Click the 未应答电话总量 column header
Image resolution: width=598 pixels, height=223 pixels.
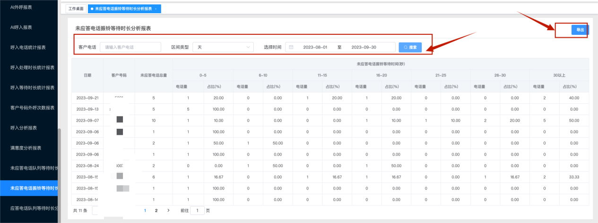pyautogui.click(x=154, y=75)
